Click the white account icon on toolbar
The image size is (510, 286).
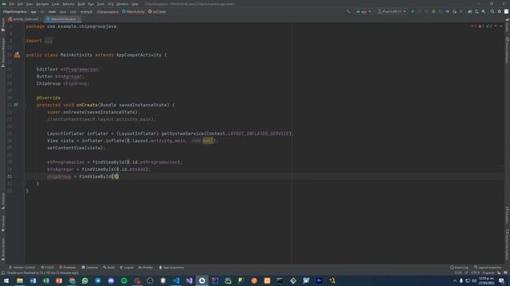(x=506, y=11)
